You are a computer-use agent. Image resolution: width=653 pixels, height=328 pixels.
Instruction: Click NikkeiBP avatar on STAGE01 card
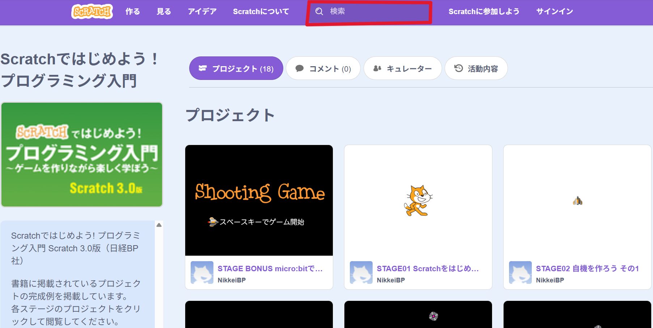[361, 272]
